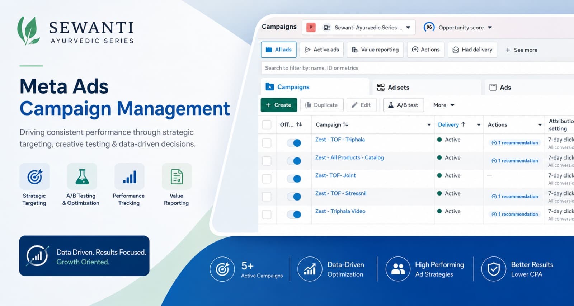Click the recommendation icon in Zest - TOF - Triphala row

pyautogui.click(x=494, y=143)
